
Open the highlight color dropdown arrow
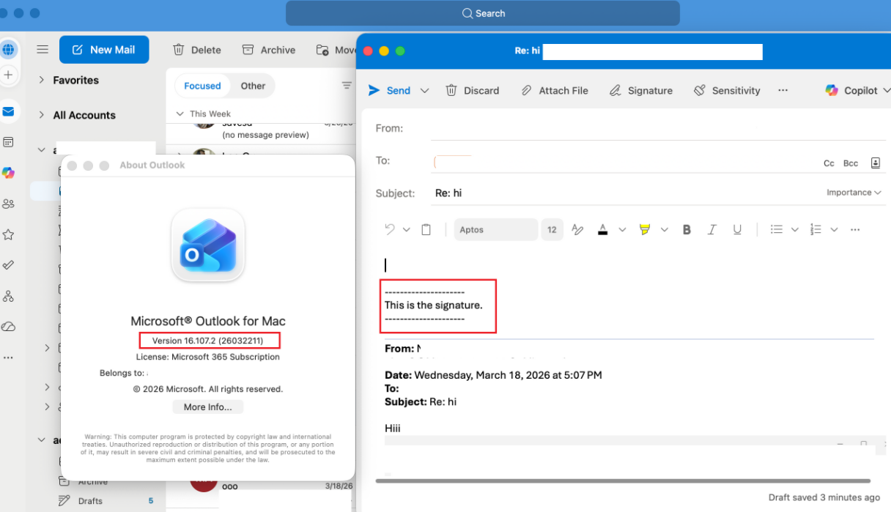coord(665,229)
